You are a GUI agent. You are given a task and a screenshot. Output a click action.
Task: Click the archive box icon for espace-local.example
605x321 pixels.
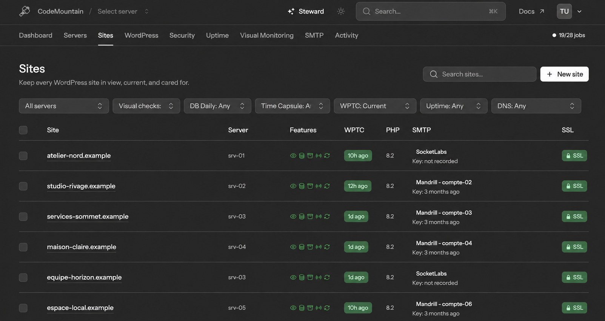pyautogui.click(x=310, y=308)
